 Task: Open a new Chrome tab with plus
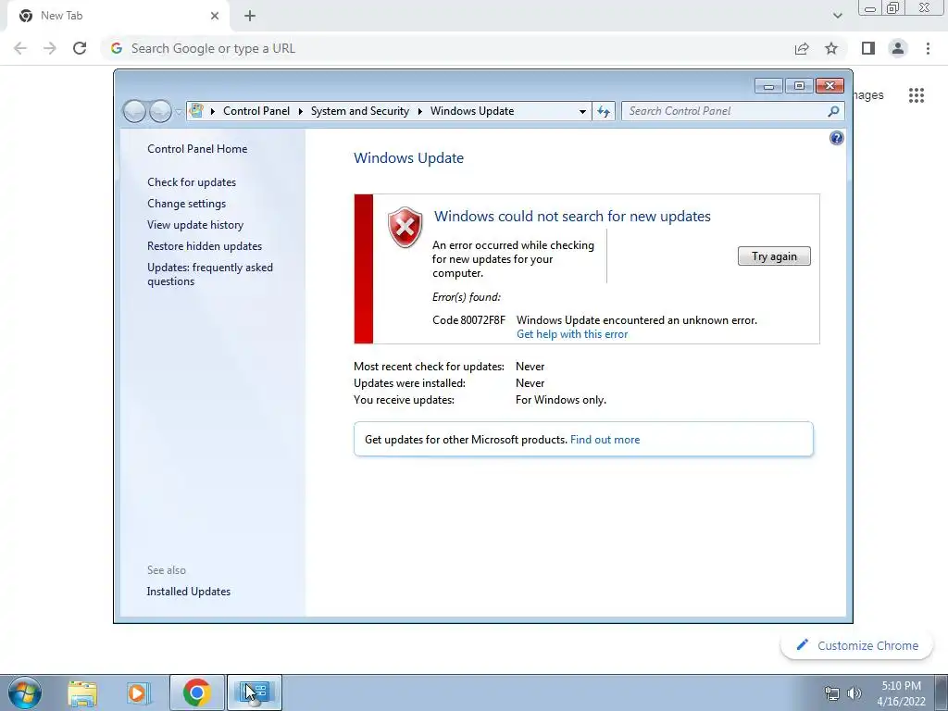click(250, 16)
